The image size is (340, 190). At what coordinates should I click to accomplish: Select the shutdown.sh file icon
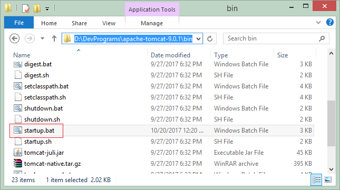click(x=18, y=119)
